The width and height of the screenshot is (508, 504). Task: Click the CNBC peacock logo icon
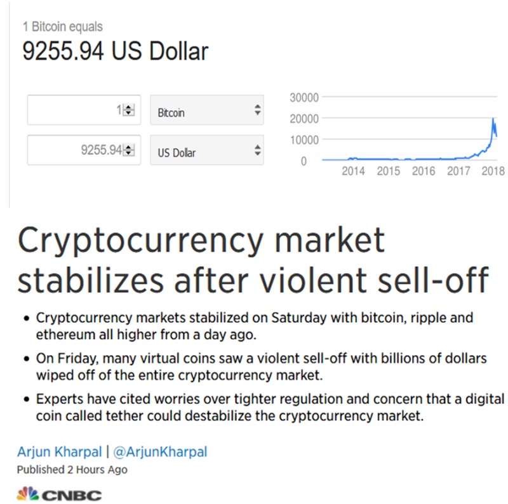point(28,494)
